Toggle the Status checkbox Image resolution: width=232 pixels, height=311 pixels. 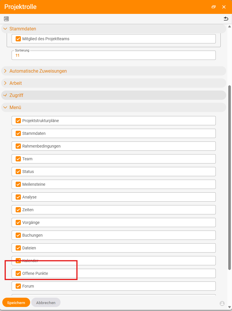coord(18,171)
